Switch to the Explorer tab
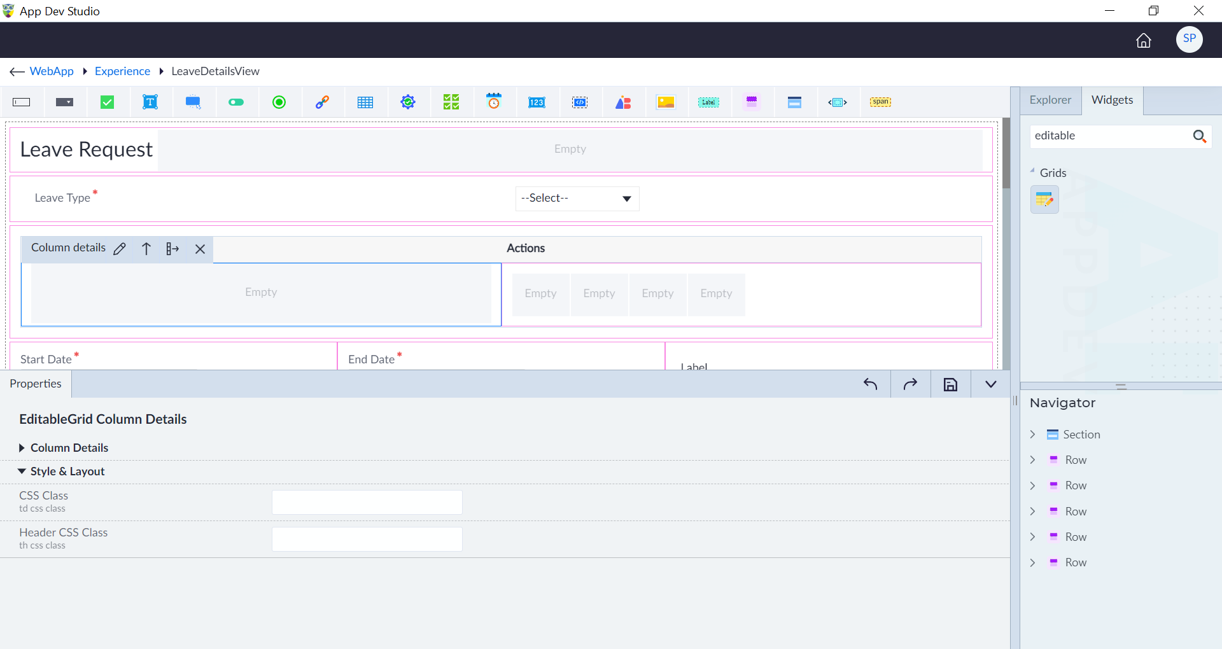Viewport: 1222px width, 649px height. coord(1050,100)
